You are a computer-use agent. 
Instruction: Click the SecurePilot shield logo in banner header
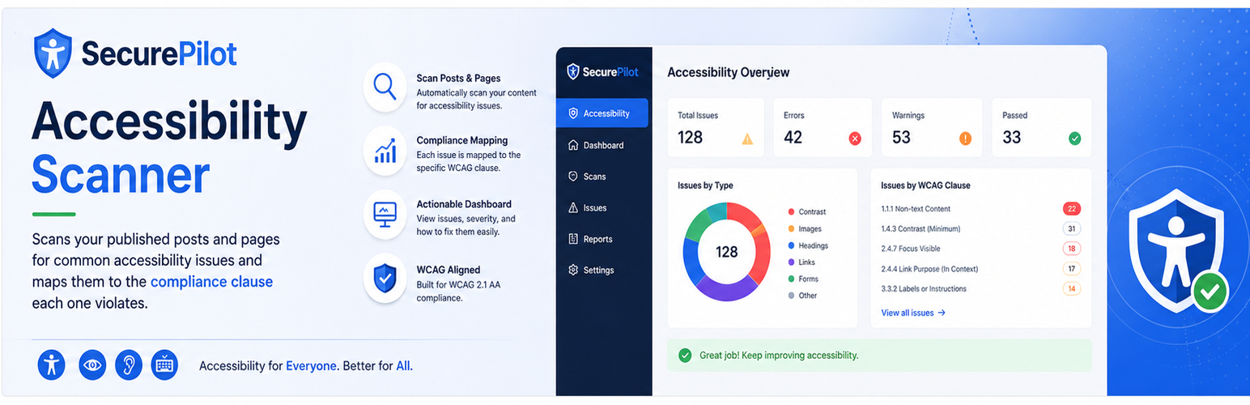(53, 53)
